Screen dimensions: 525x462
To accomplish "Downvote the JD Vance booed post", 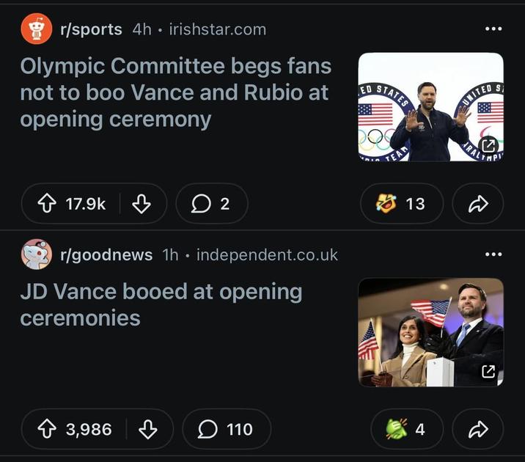I will [147, 429].
